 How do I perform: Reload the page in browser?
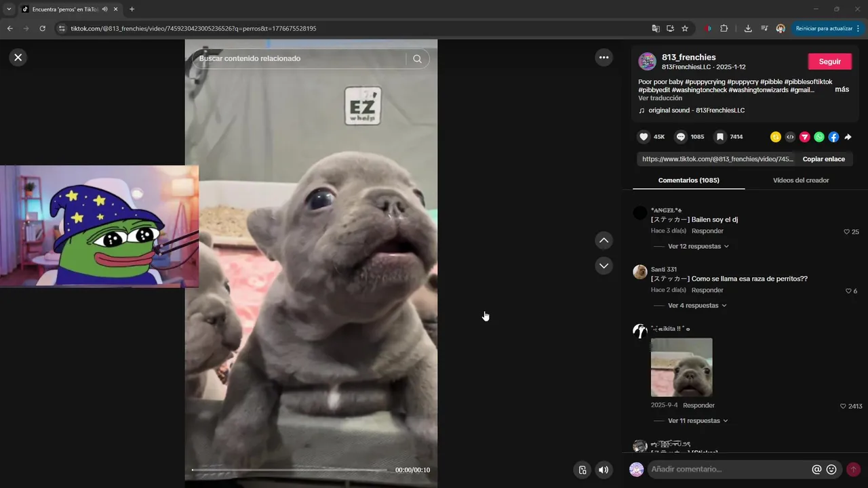coord(42,28)
